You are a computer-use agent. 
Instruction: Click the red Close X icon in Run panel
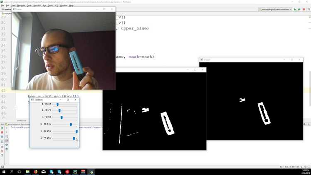[x=2, y=151]
